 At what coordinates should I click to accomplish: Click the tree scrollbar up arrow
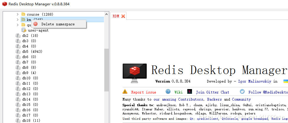pyautogui.click(x=107, y=14)
